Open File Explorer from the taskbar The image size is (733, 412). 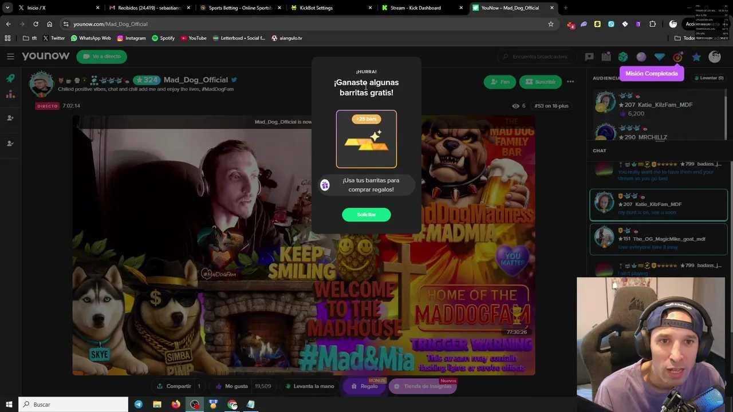click(x=157, y=405)
